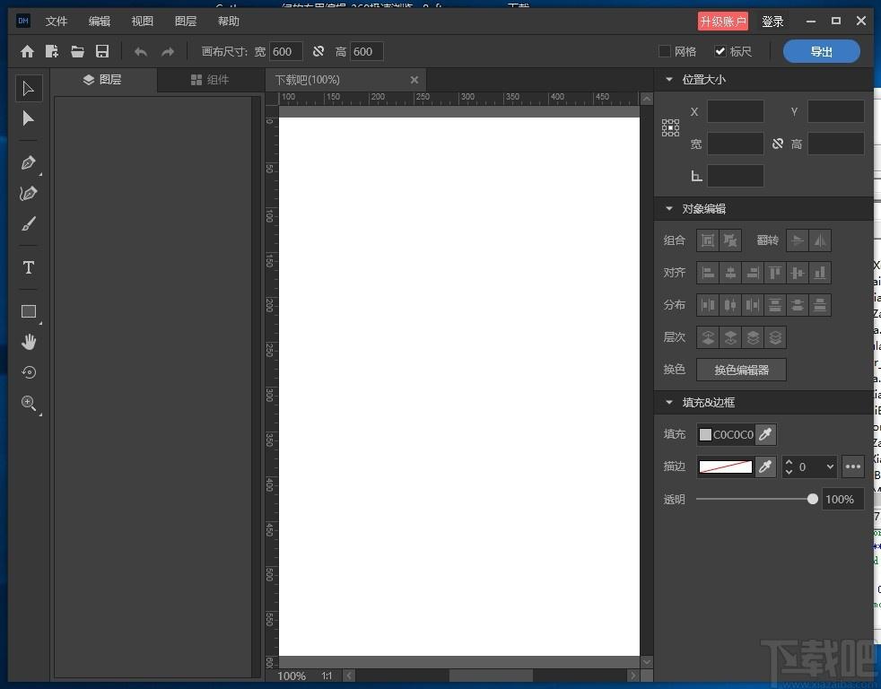The width and height of the screenshot is (881, 689).
Task: Distribute objects by right edges
Action: pyautogui.click(x=753, y=305)
